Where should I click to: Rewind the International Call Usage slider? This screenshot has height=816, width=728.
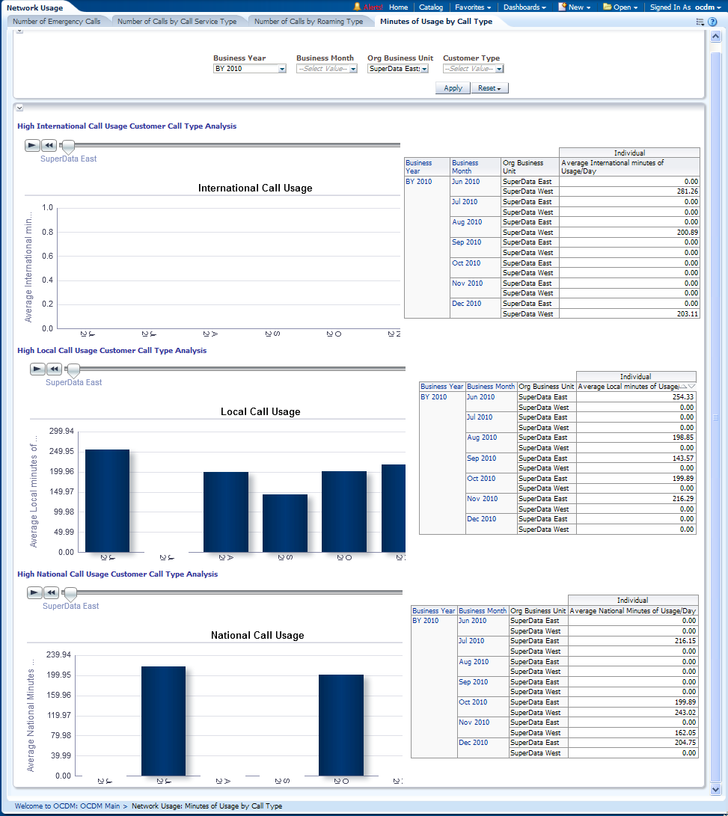tap(49, 145)
